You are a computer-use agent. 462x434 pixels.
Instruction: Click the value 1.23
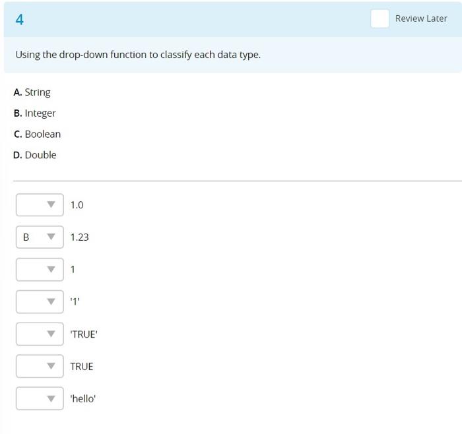(80, 237)
